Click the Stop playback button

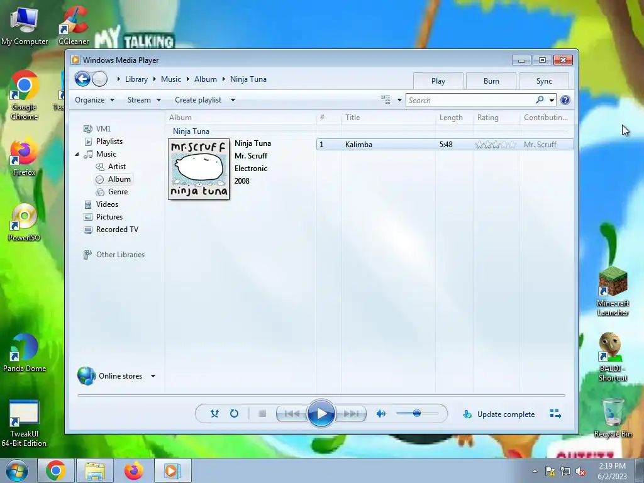[x=262, y=414]
